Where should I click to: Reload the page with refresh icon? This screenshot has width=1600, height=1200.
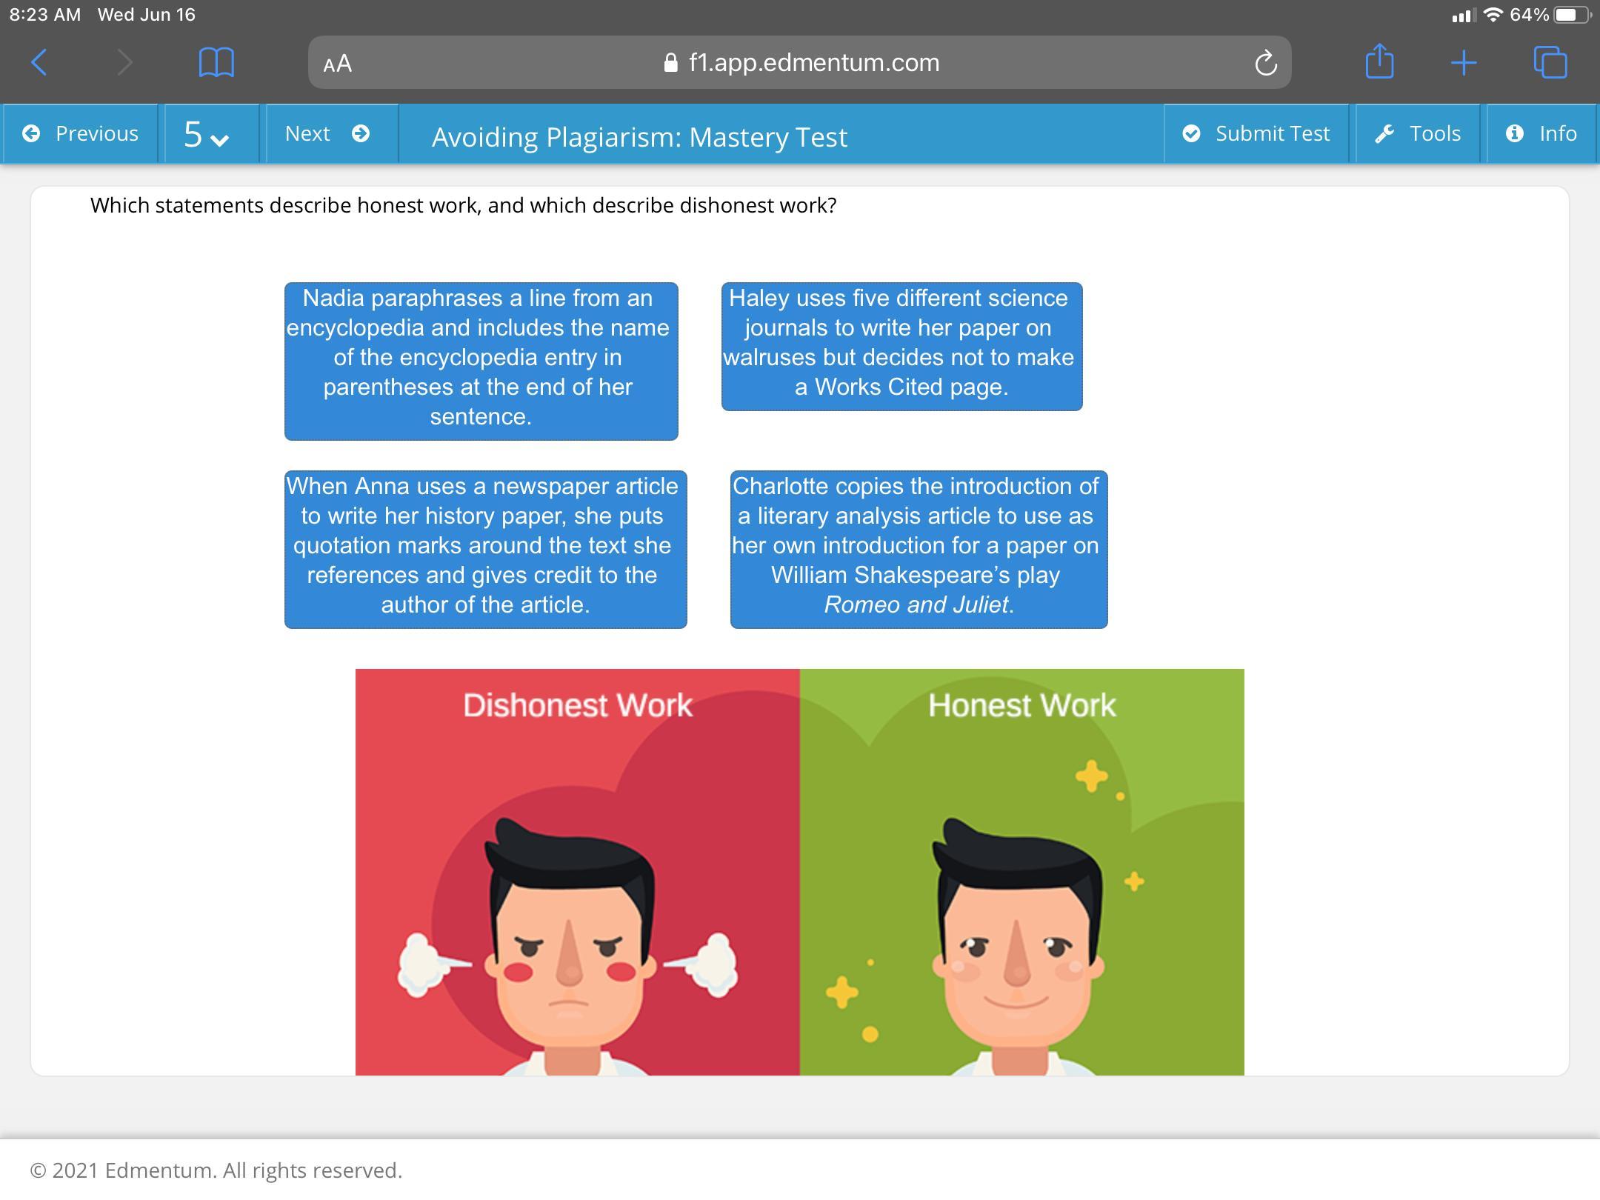(1265, 63)
